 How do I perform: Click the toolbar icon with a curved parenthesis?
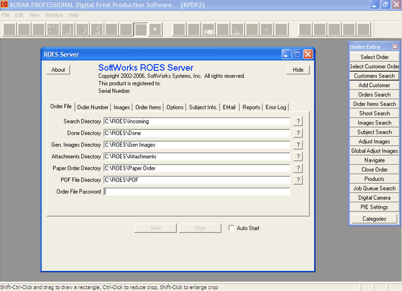coord(82,29)
